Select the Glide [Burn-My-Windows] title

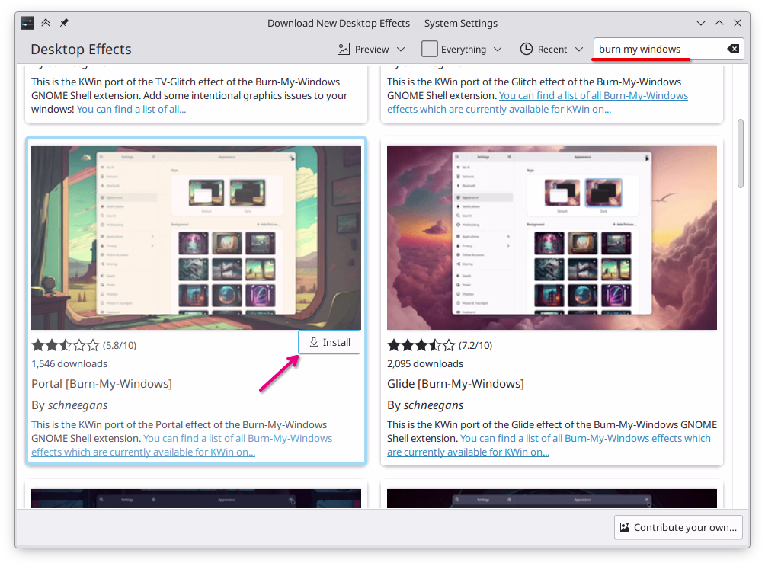pyautogui.click(x=455, y=384)
